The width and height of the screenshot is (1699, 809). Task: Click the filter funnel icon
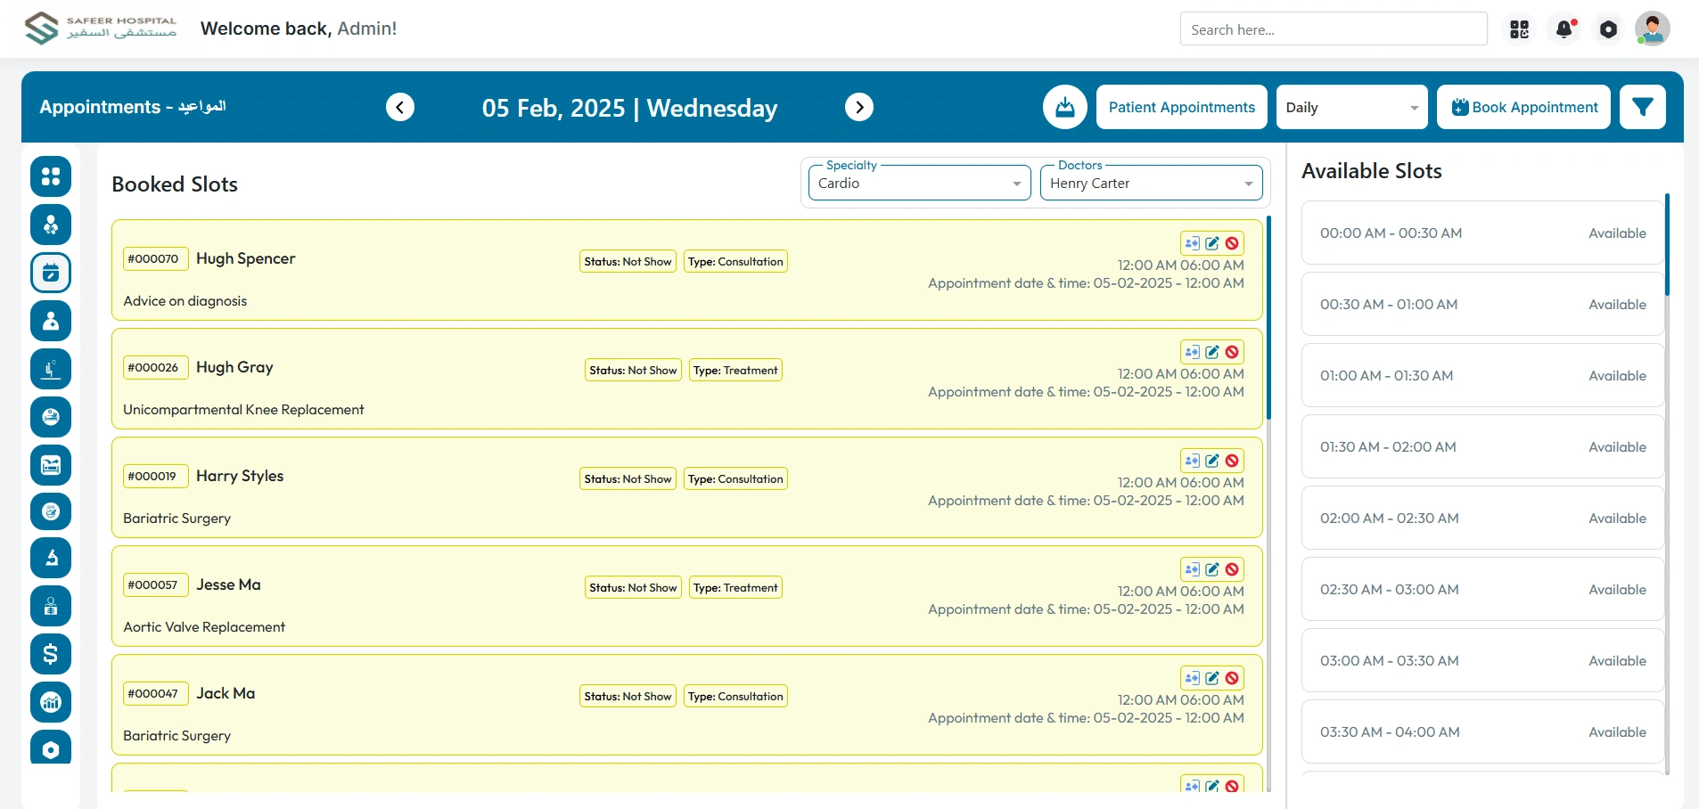click(x=1642, y=107)
